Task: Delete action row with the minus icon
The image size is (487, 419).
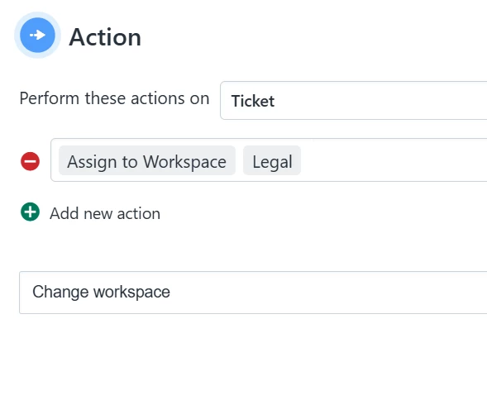Action: pos(30,161)
